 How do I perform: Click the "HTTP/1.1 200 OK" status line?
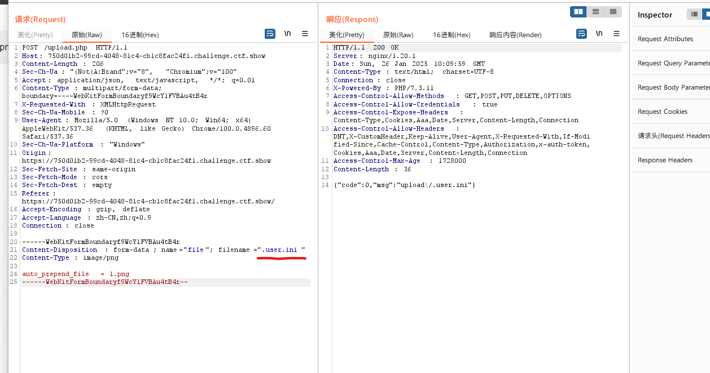366,48
